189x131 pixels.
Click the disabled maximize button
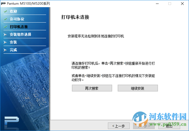coord(170,4)
